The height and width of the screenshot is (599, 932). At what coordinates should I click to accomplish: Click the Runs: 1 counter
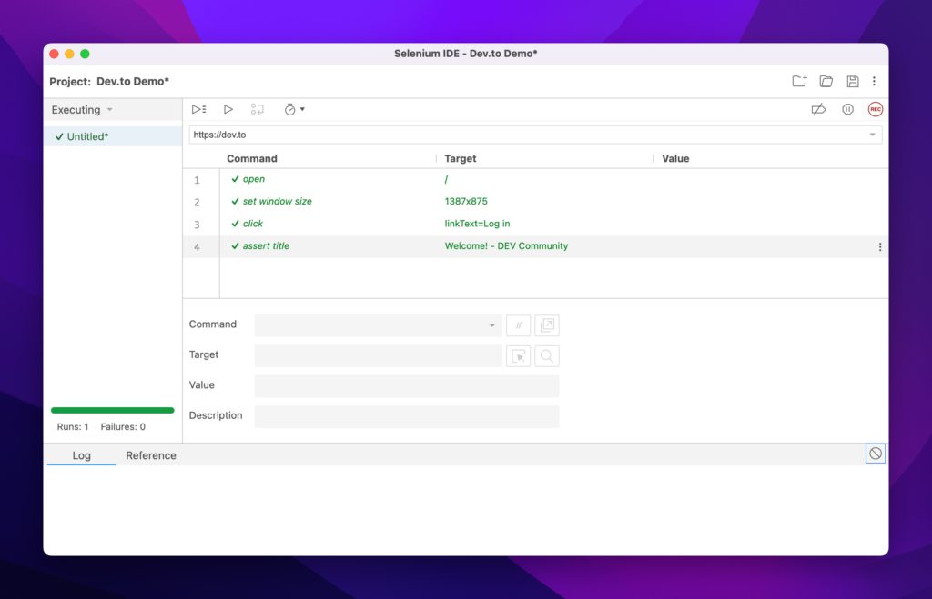tap(73, 427)
